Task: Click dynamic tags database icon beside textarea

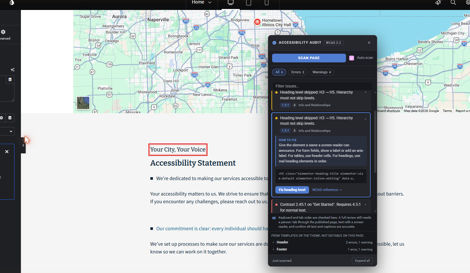Action: [10, 79]
